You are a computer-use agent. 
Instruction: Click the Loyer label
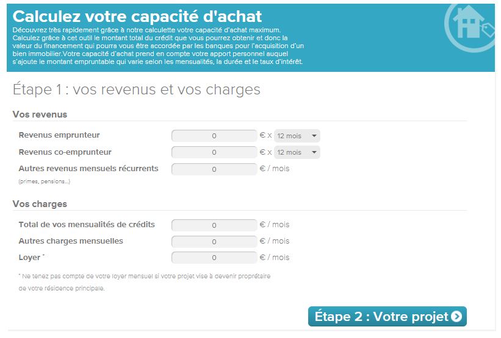29,258
